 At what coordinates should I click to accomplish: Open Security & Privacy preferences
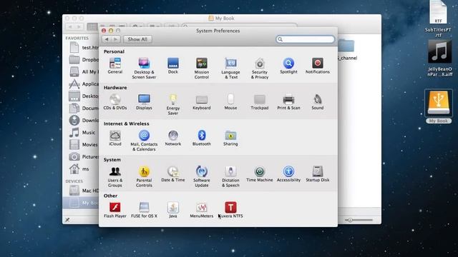pyautogui.click(x=259, y=69)
